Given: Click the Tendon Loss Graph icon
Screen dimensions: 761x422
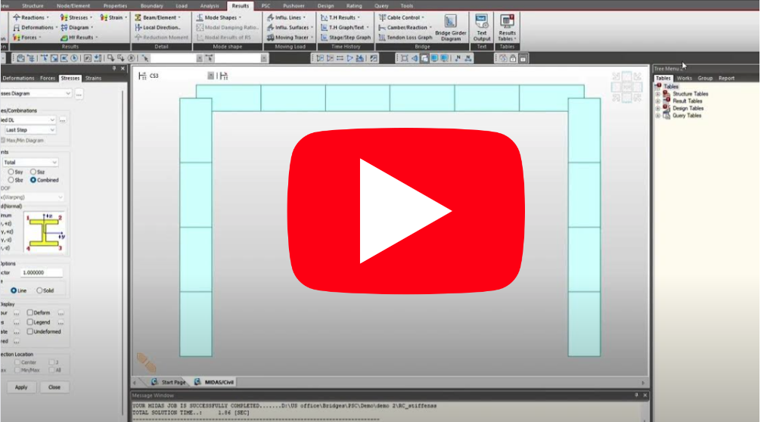Looking at the screenshot, I should pyautogui.click(x=405, y=37).
